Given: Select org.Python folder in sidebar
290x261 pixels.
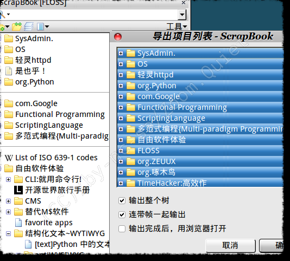Looking at the screenshot, I should pos(35,82).
